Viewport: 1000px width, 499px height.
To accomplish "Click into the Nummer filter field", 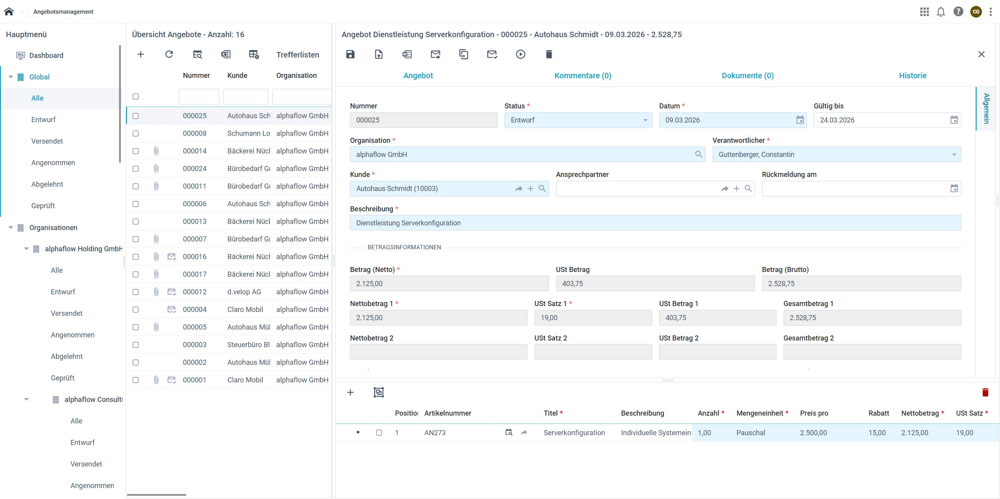I will pos(199,97).
